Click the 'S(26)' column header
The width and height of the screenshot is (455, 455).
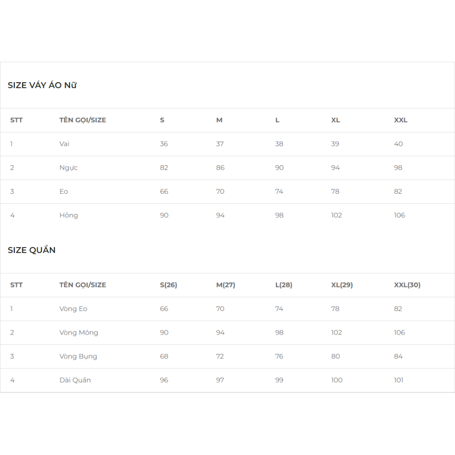click(x=168, y=285)
